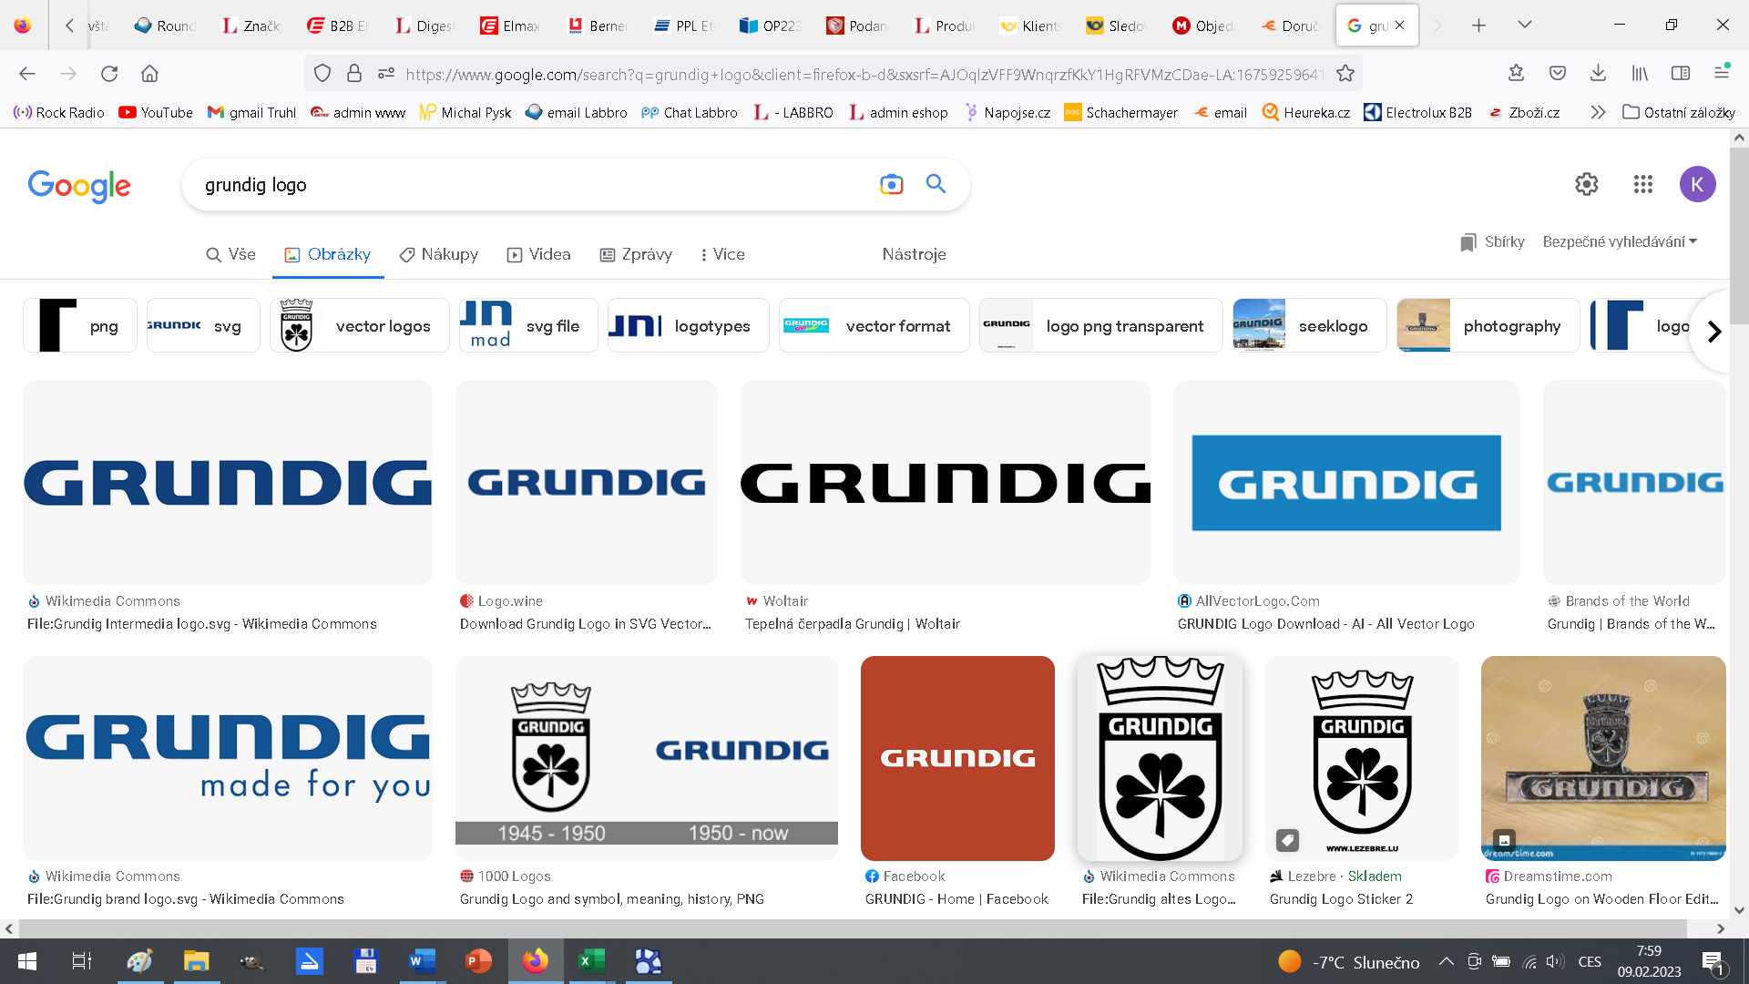Open the bookmarks manager star-tray icon
Viewport: 1749px width, 984px height.
(x=1516, y=74)
